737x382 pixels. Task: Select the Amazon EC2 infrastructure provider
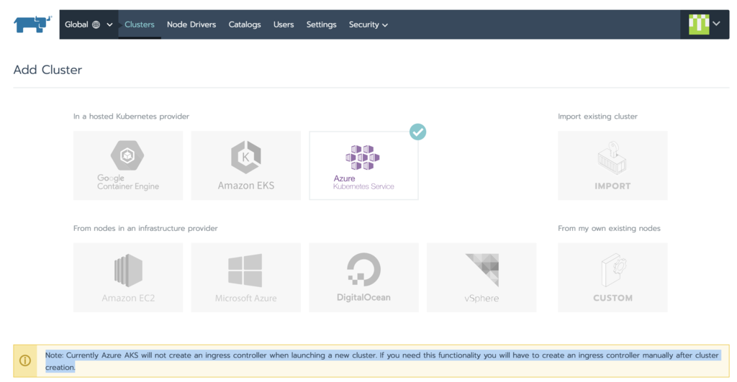128,277
